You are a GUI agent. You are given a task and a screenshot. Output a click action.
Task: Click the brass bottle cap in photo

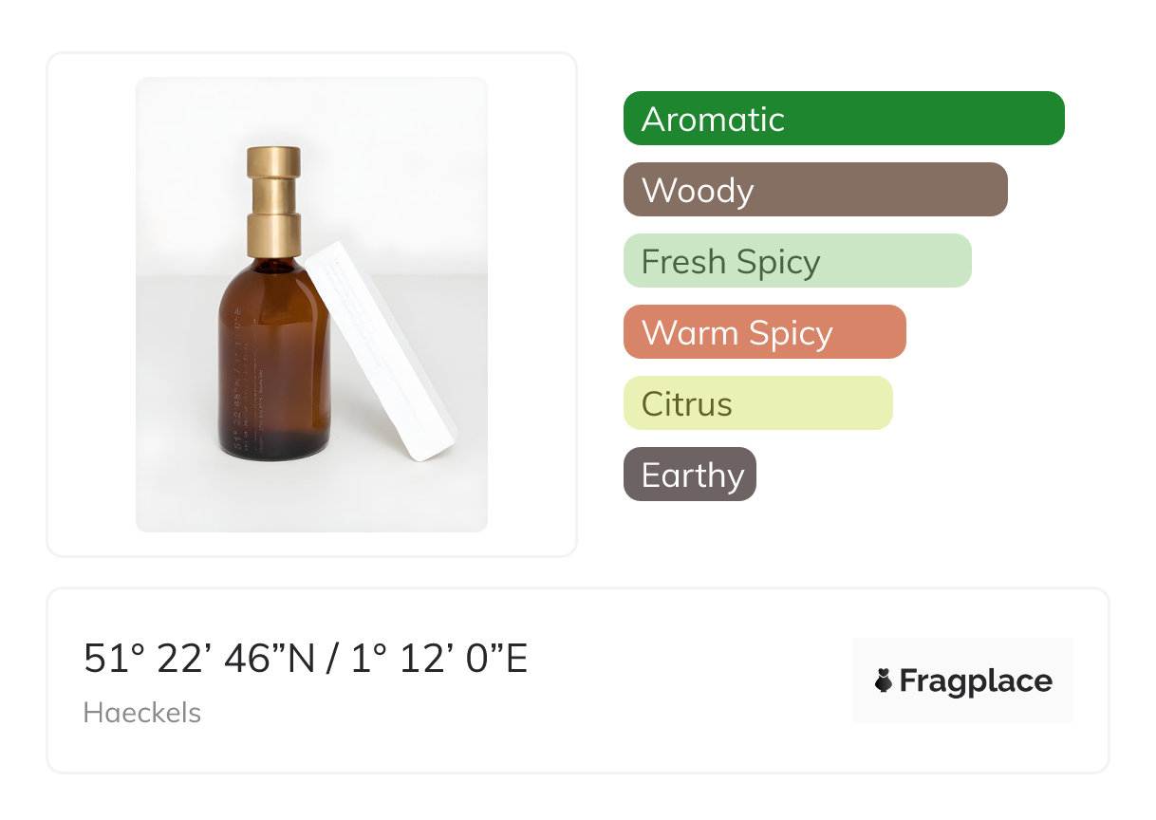pos(274,201)
